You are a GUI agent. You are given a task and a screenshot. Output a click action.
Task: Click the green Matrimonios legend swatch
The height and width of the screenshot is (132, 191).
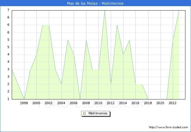pos(84,114)
